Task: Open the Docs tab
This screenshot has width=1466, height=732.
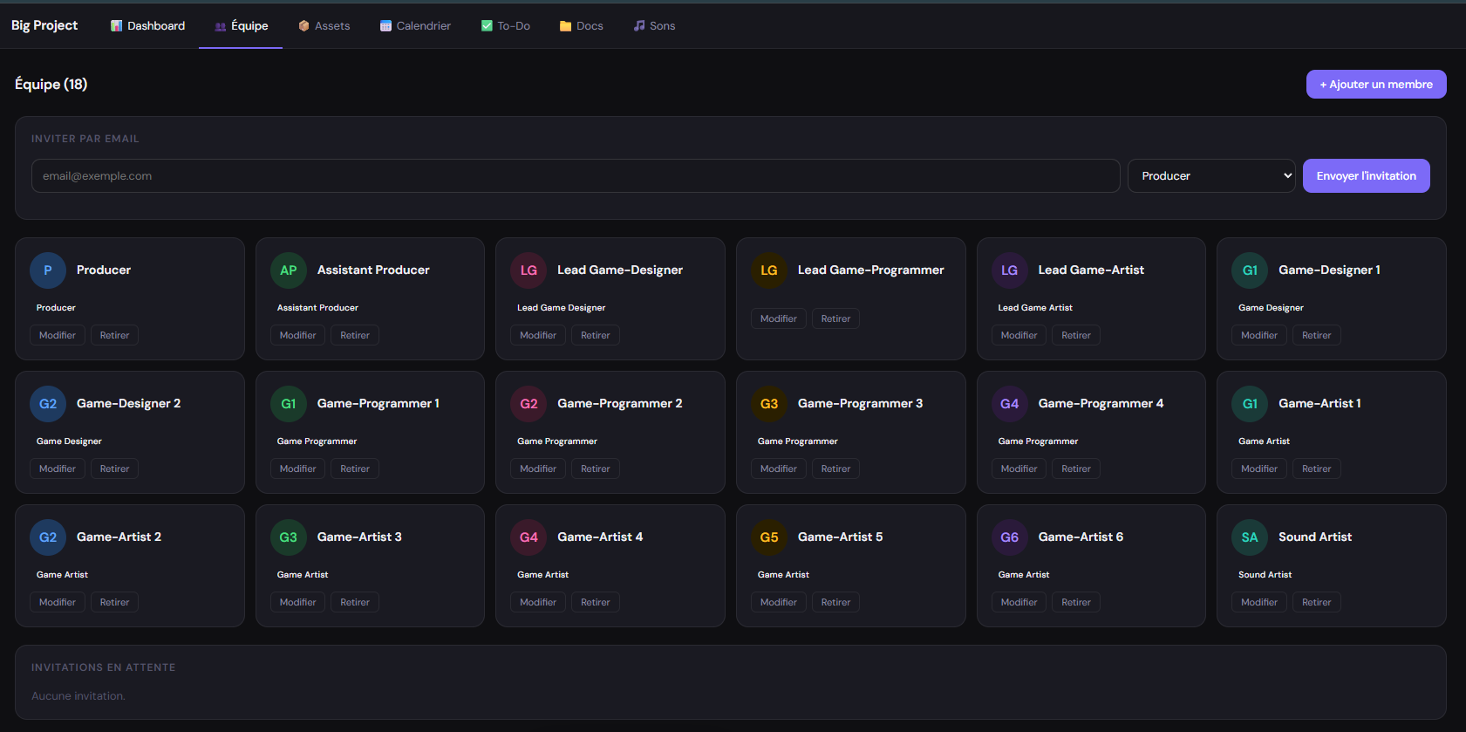Action: tap(582, 25)
